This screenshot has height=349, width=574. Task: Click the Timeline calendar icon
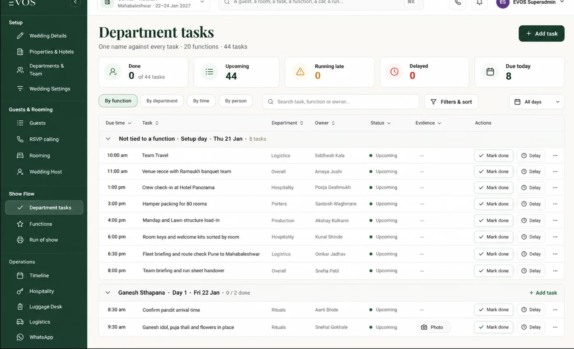(20, 276)
